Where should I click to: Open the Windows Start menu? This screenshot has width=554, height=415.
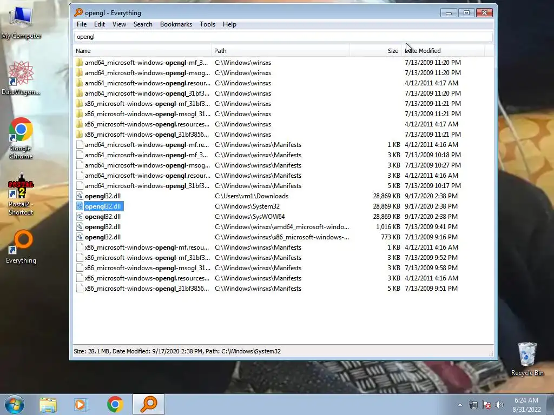pyautogui.click(x=15, y=404)
